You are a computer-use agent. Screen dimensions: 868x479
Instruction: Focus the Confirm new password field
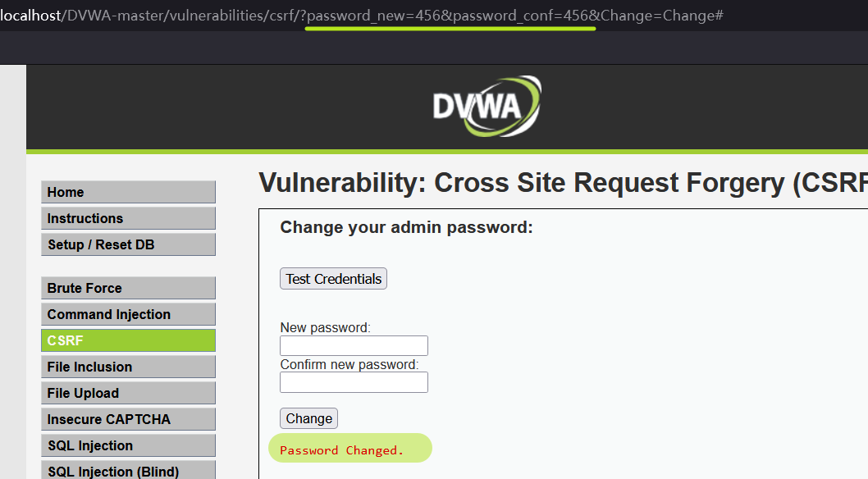[x=354, y=382]
